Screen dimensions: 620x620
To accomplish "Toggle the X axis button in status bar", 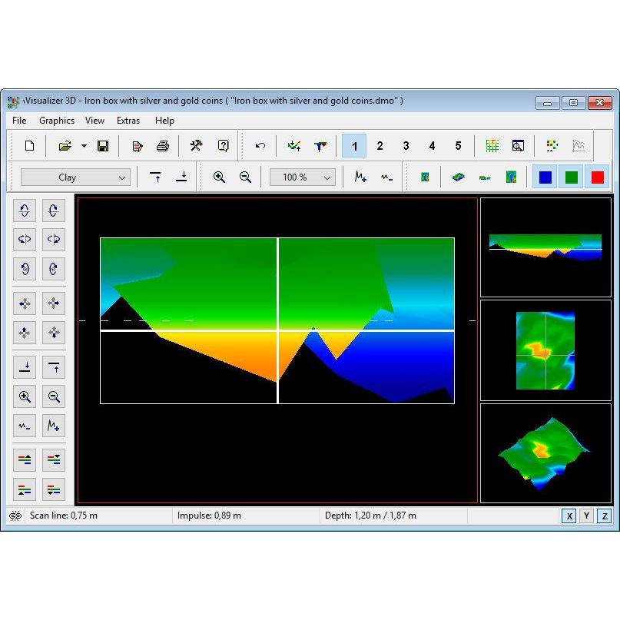I will click(569, 516).
